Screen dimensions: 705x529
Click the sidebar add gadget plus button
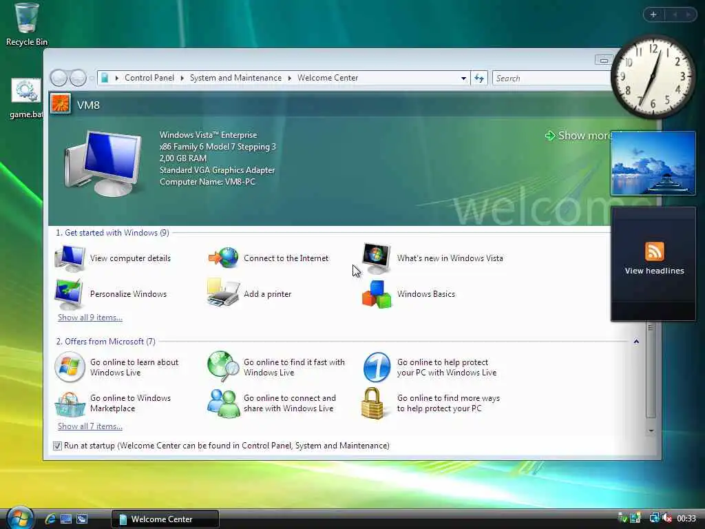click(x=653, y=15)
